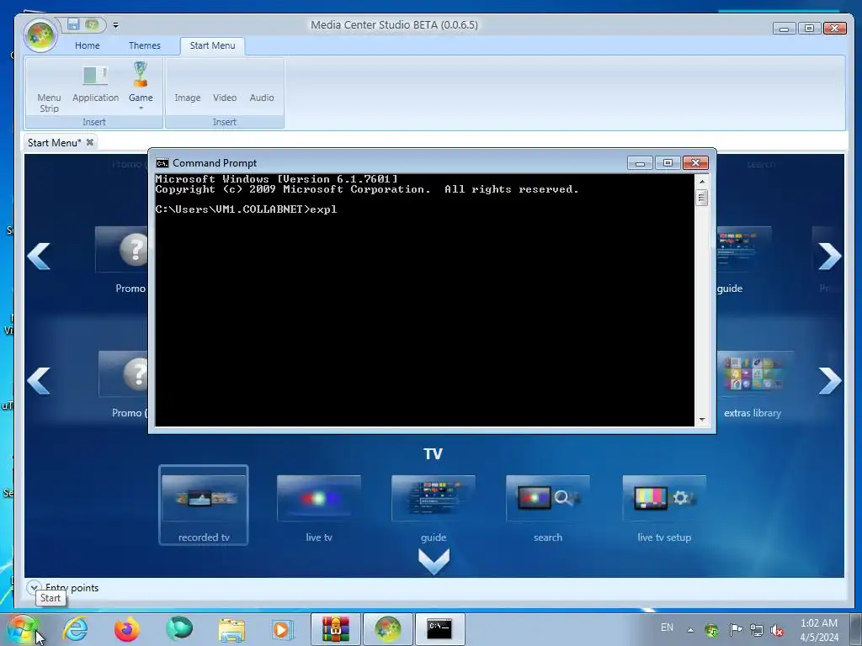Select the Start Menu* document tab
This screenshot has width=862, height=646.
pos(55,143)
